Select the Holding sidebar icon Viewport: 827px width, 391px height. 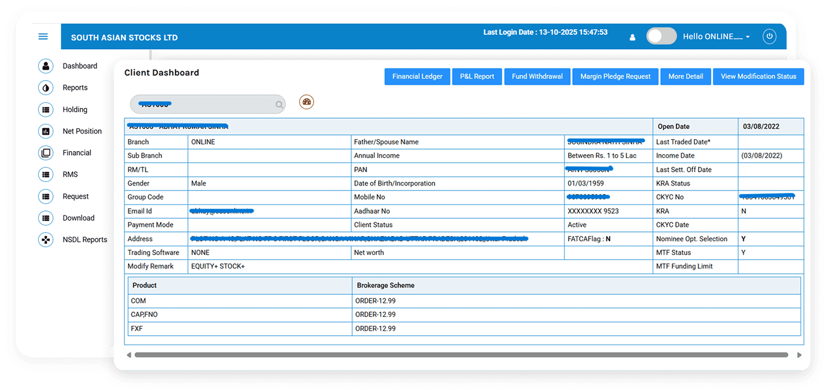[x=45, y=109]
